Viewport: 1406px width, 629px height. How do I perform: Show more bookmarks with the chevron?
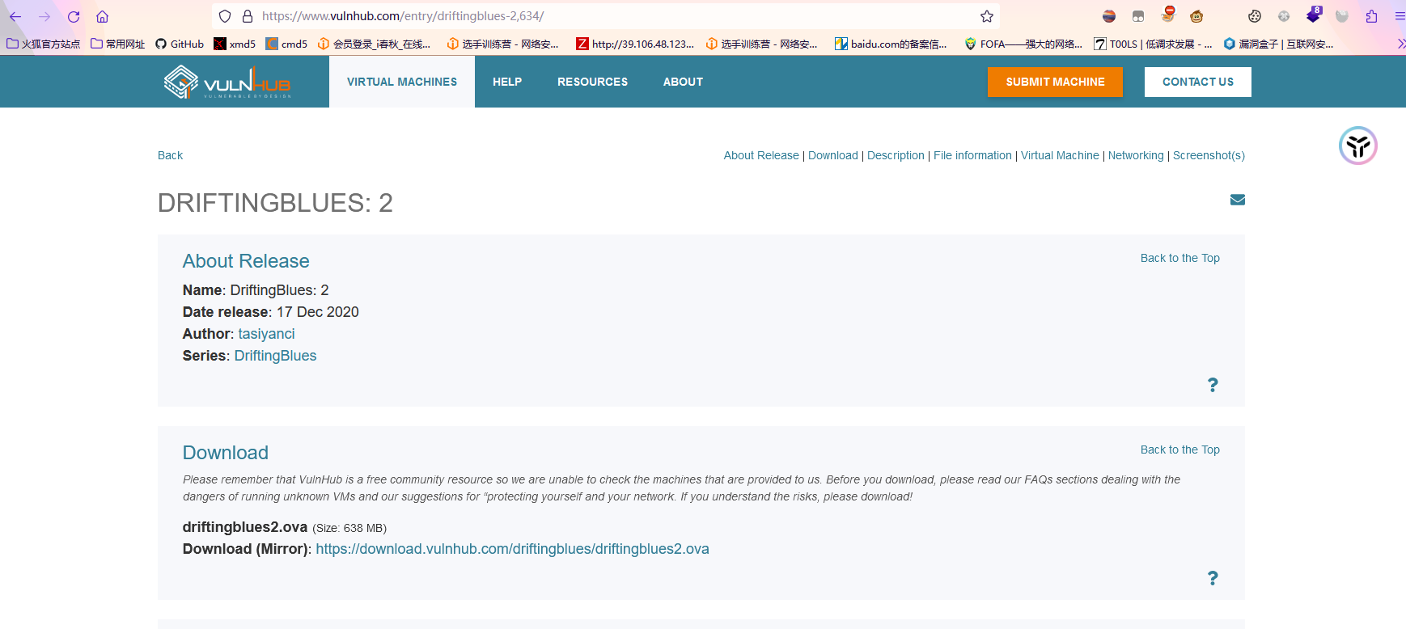click(1400, 44)
